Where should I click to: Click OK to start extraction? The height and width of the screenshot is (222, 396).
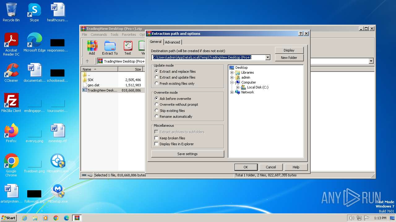pyautogui.click(x=246, y=167)
